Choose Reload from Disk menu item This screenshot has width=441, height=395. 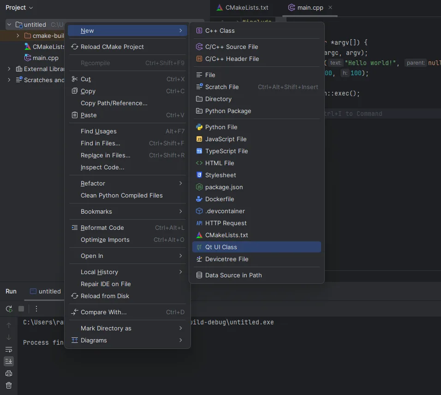127,296
